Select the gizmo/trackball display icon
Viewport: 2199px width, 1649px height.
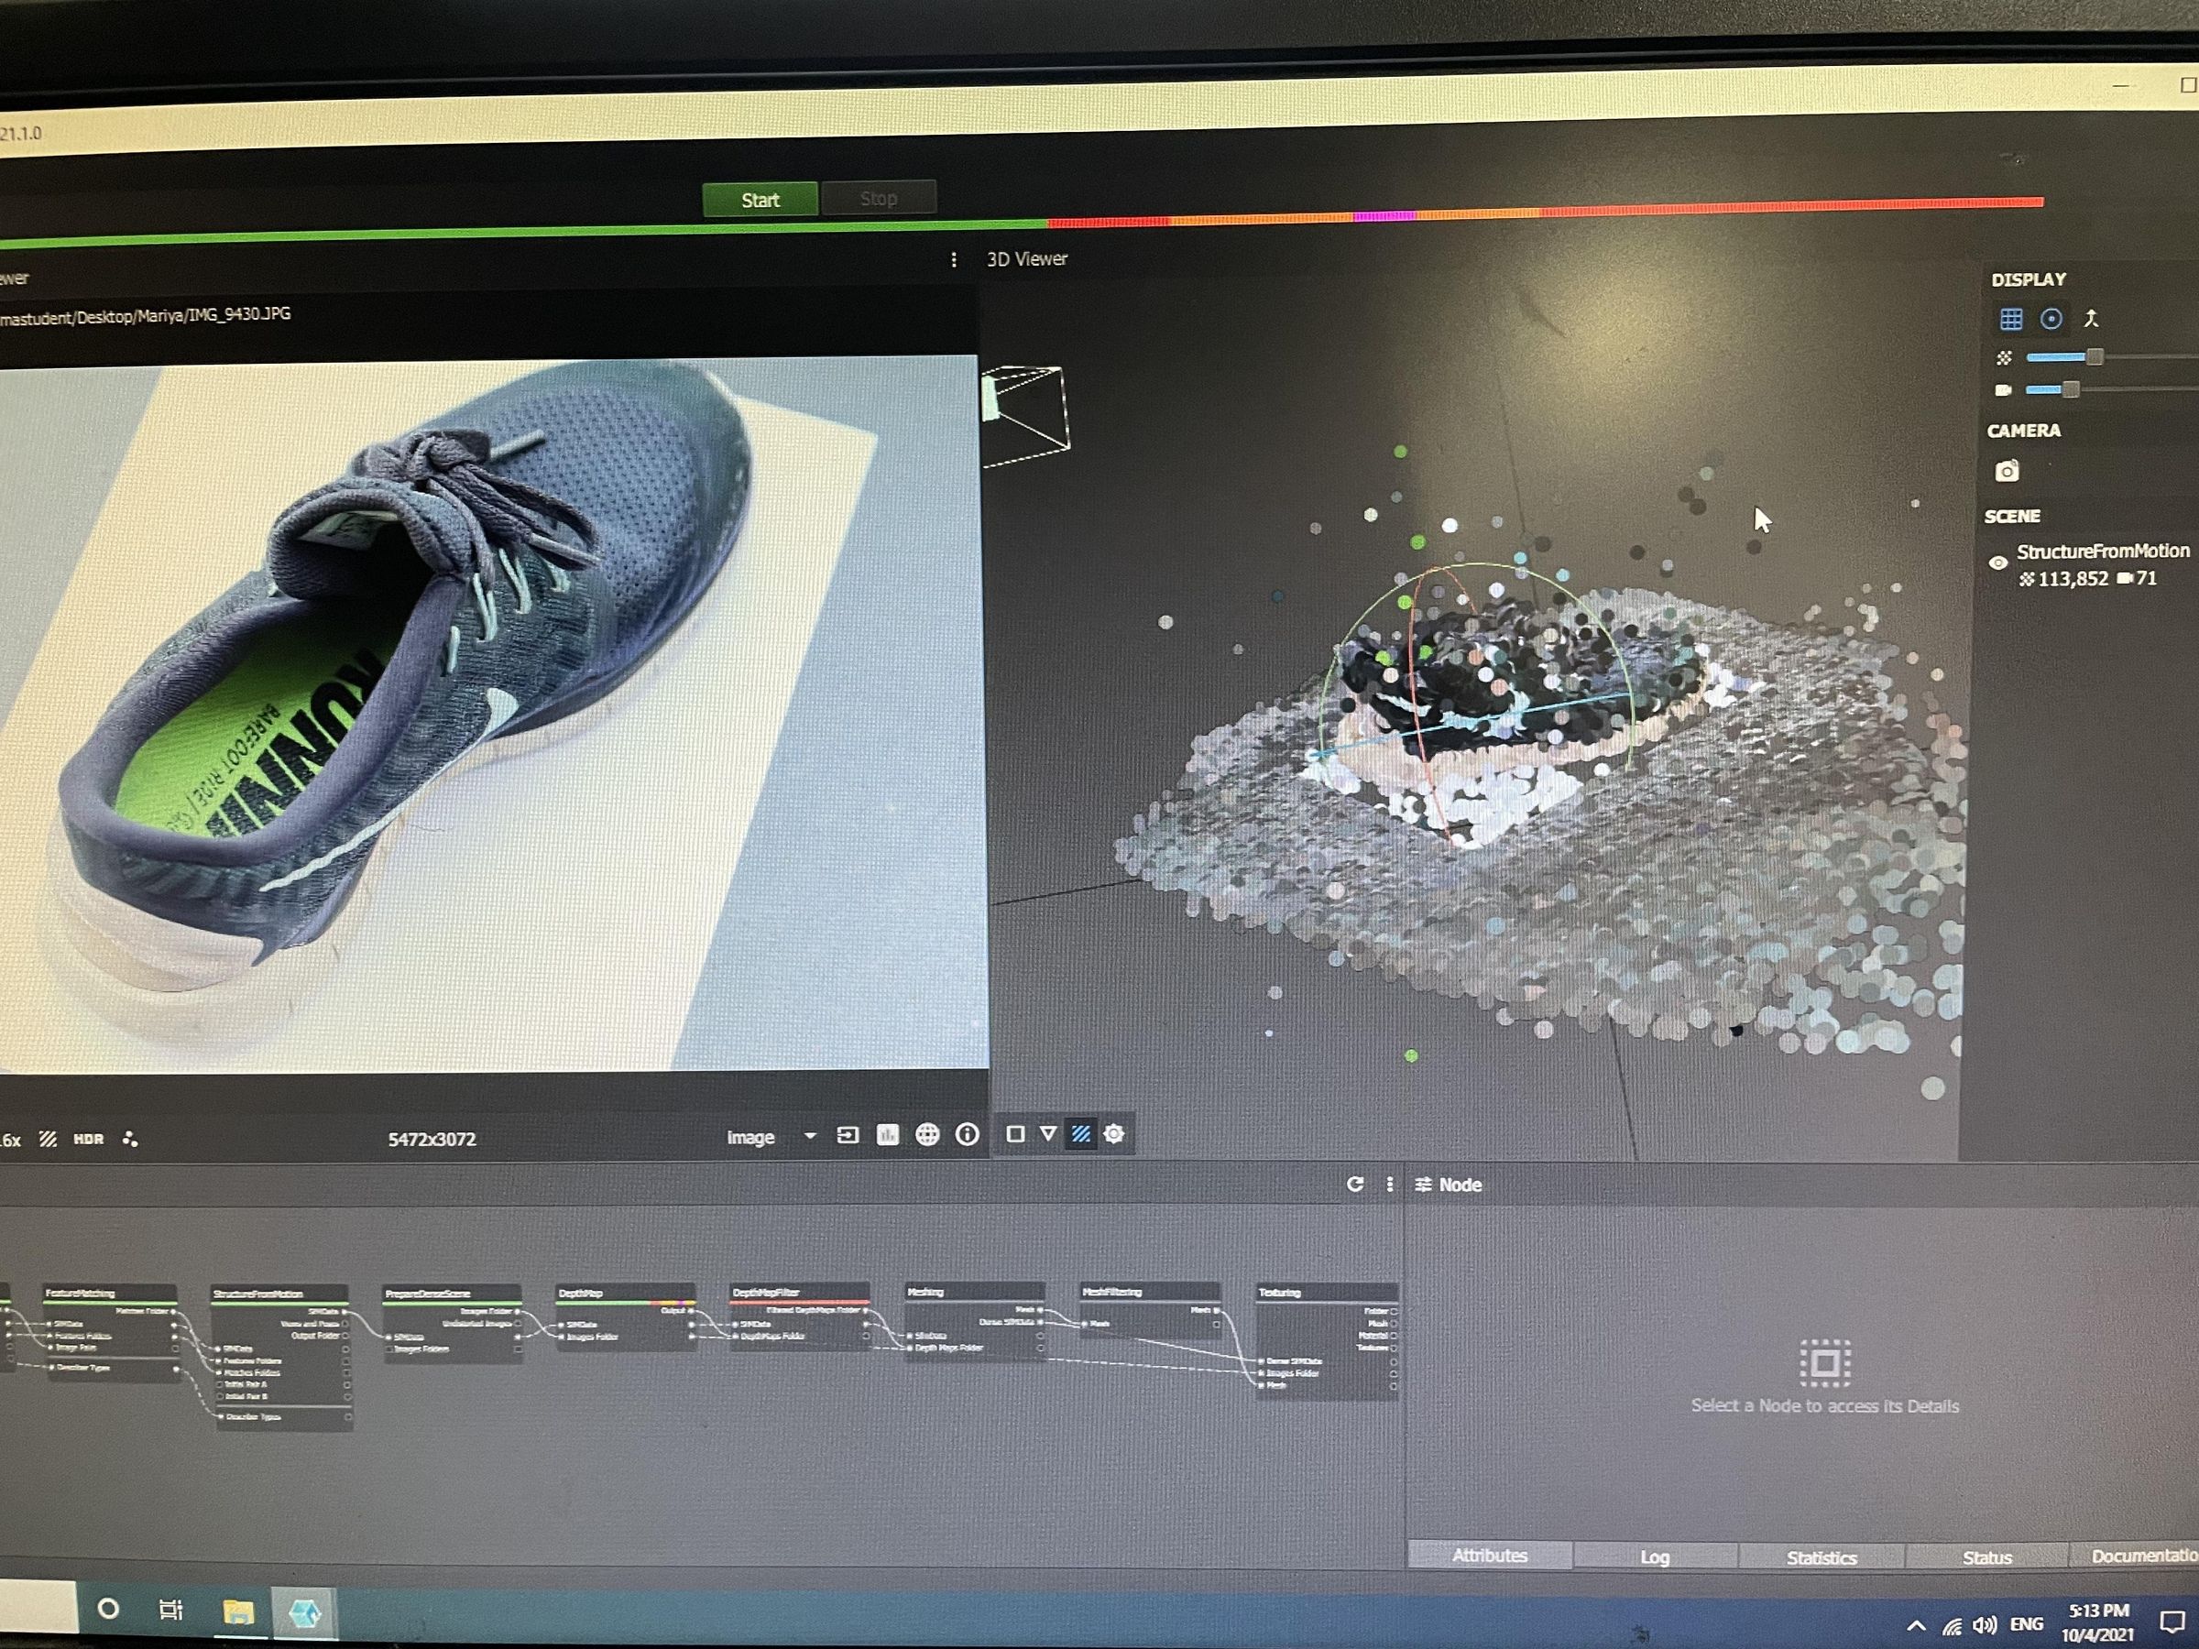(x=2051, y=319)
